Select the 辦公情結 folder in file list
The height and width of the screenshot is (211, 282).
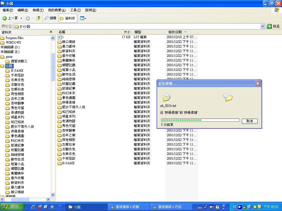[x=68, y=42]
